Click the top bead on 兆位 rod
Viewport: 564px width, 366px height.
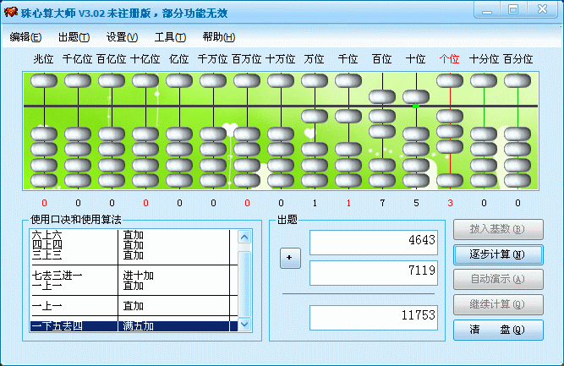click(x=44, y=80)
